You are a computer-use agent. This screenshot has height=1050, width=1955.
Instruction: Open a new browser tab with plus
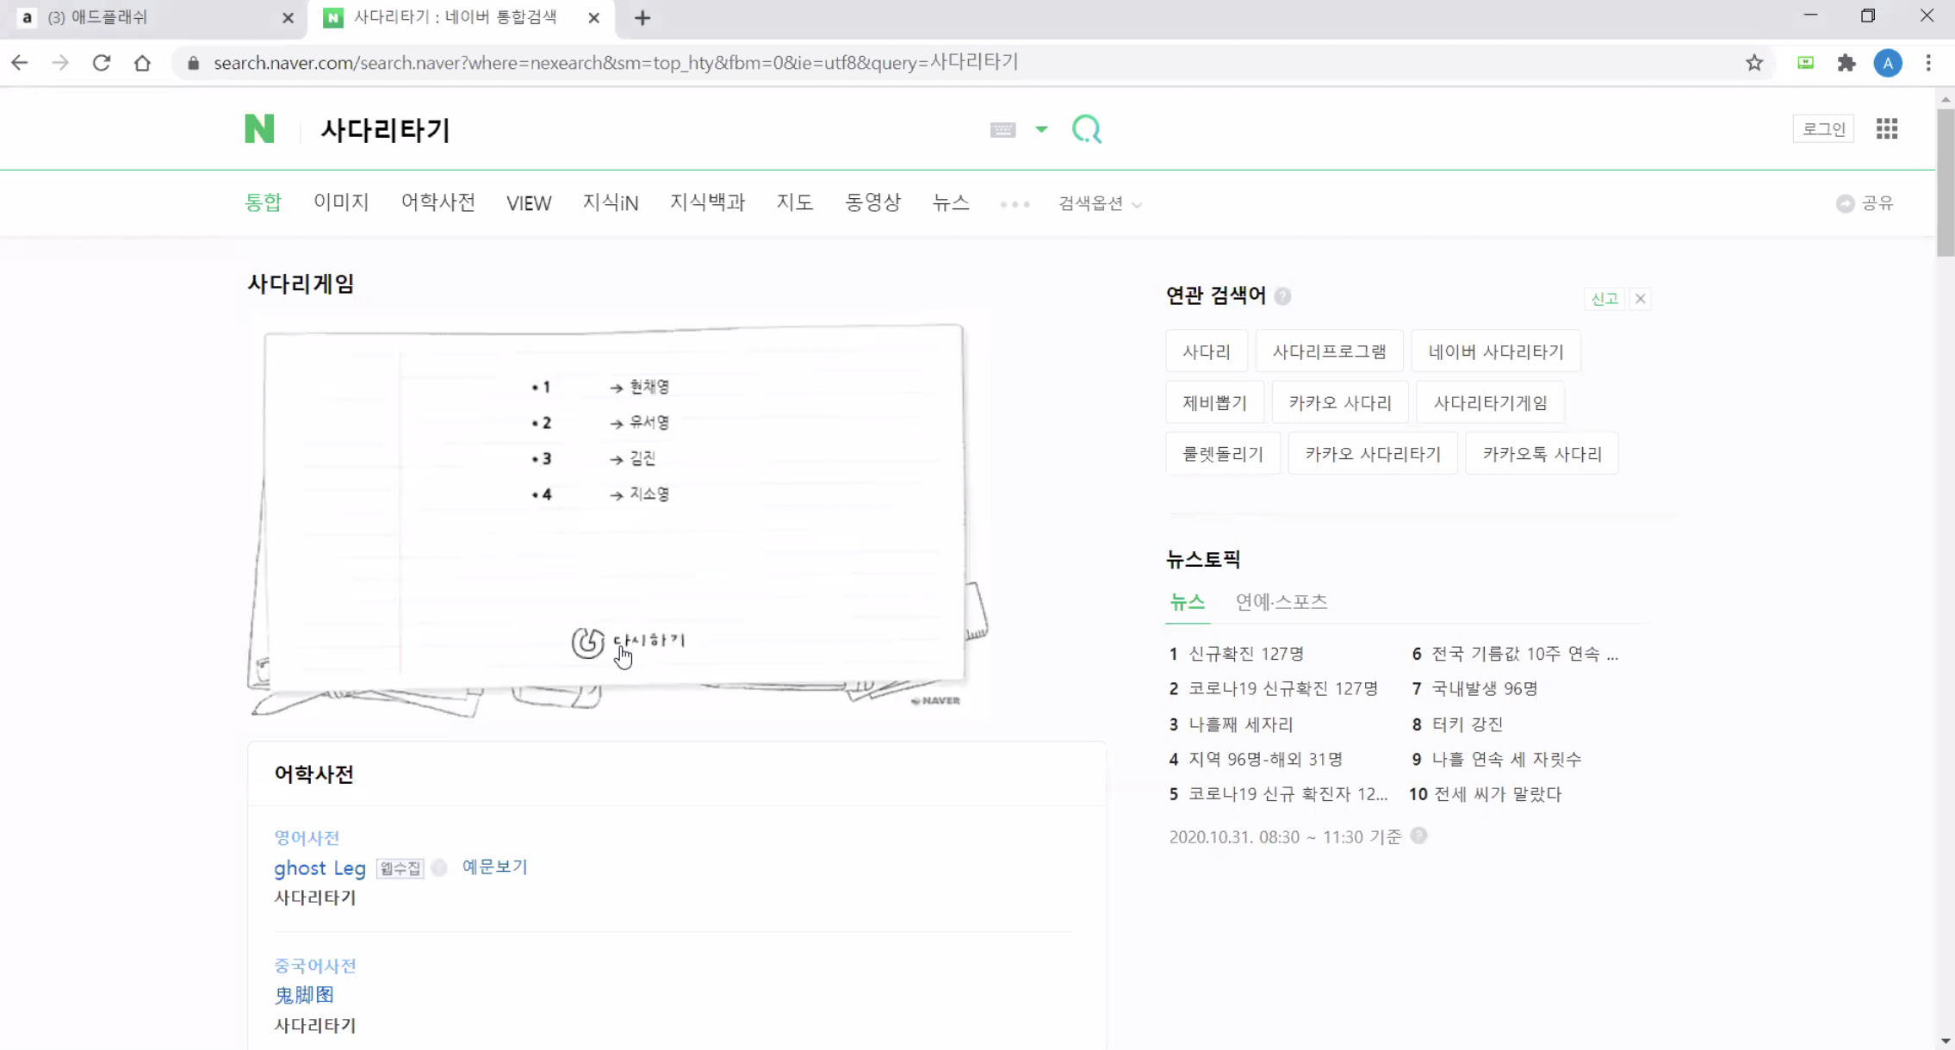pyautogui.click(x=642, y=17)
